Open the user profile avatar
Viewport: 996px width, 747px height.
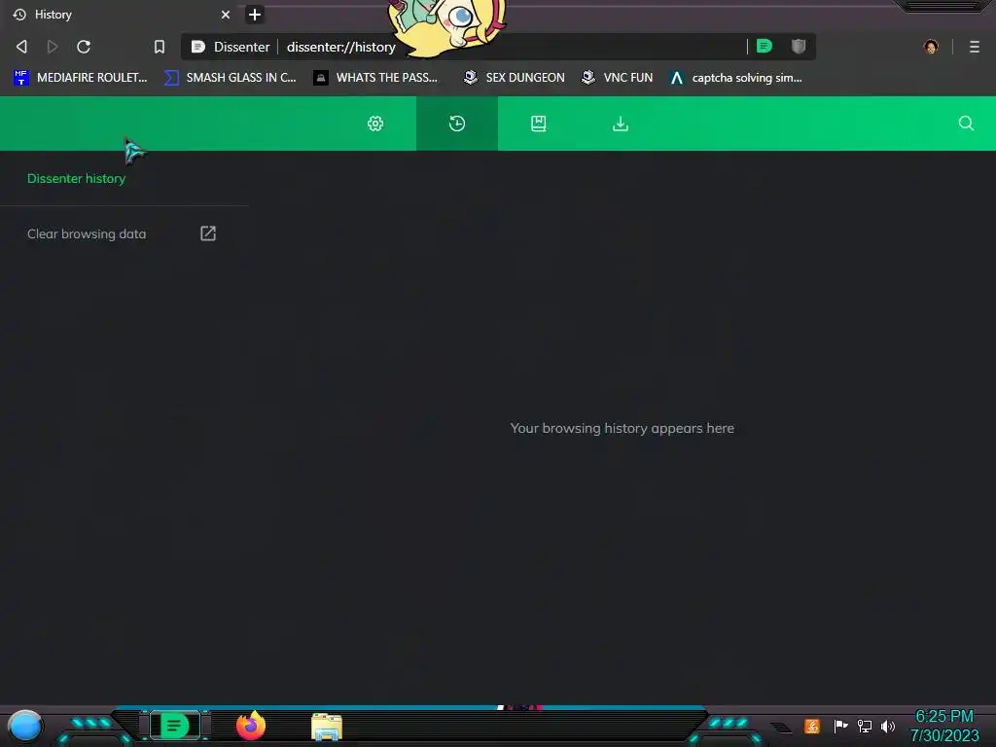pos(931,47)
